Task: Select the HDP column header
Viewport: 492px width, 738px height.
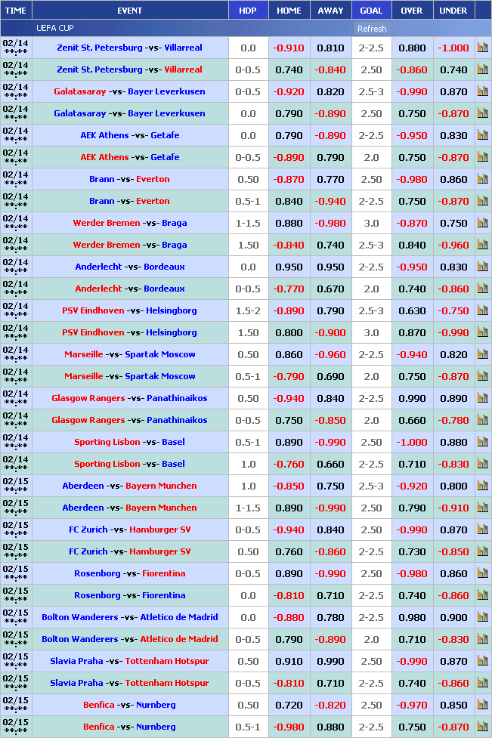Action: pyautogui.click(x=248, y=11)
